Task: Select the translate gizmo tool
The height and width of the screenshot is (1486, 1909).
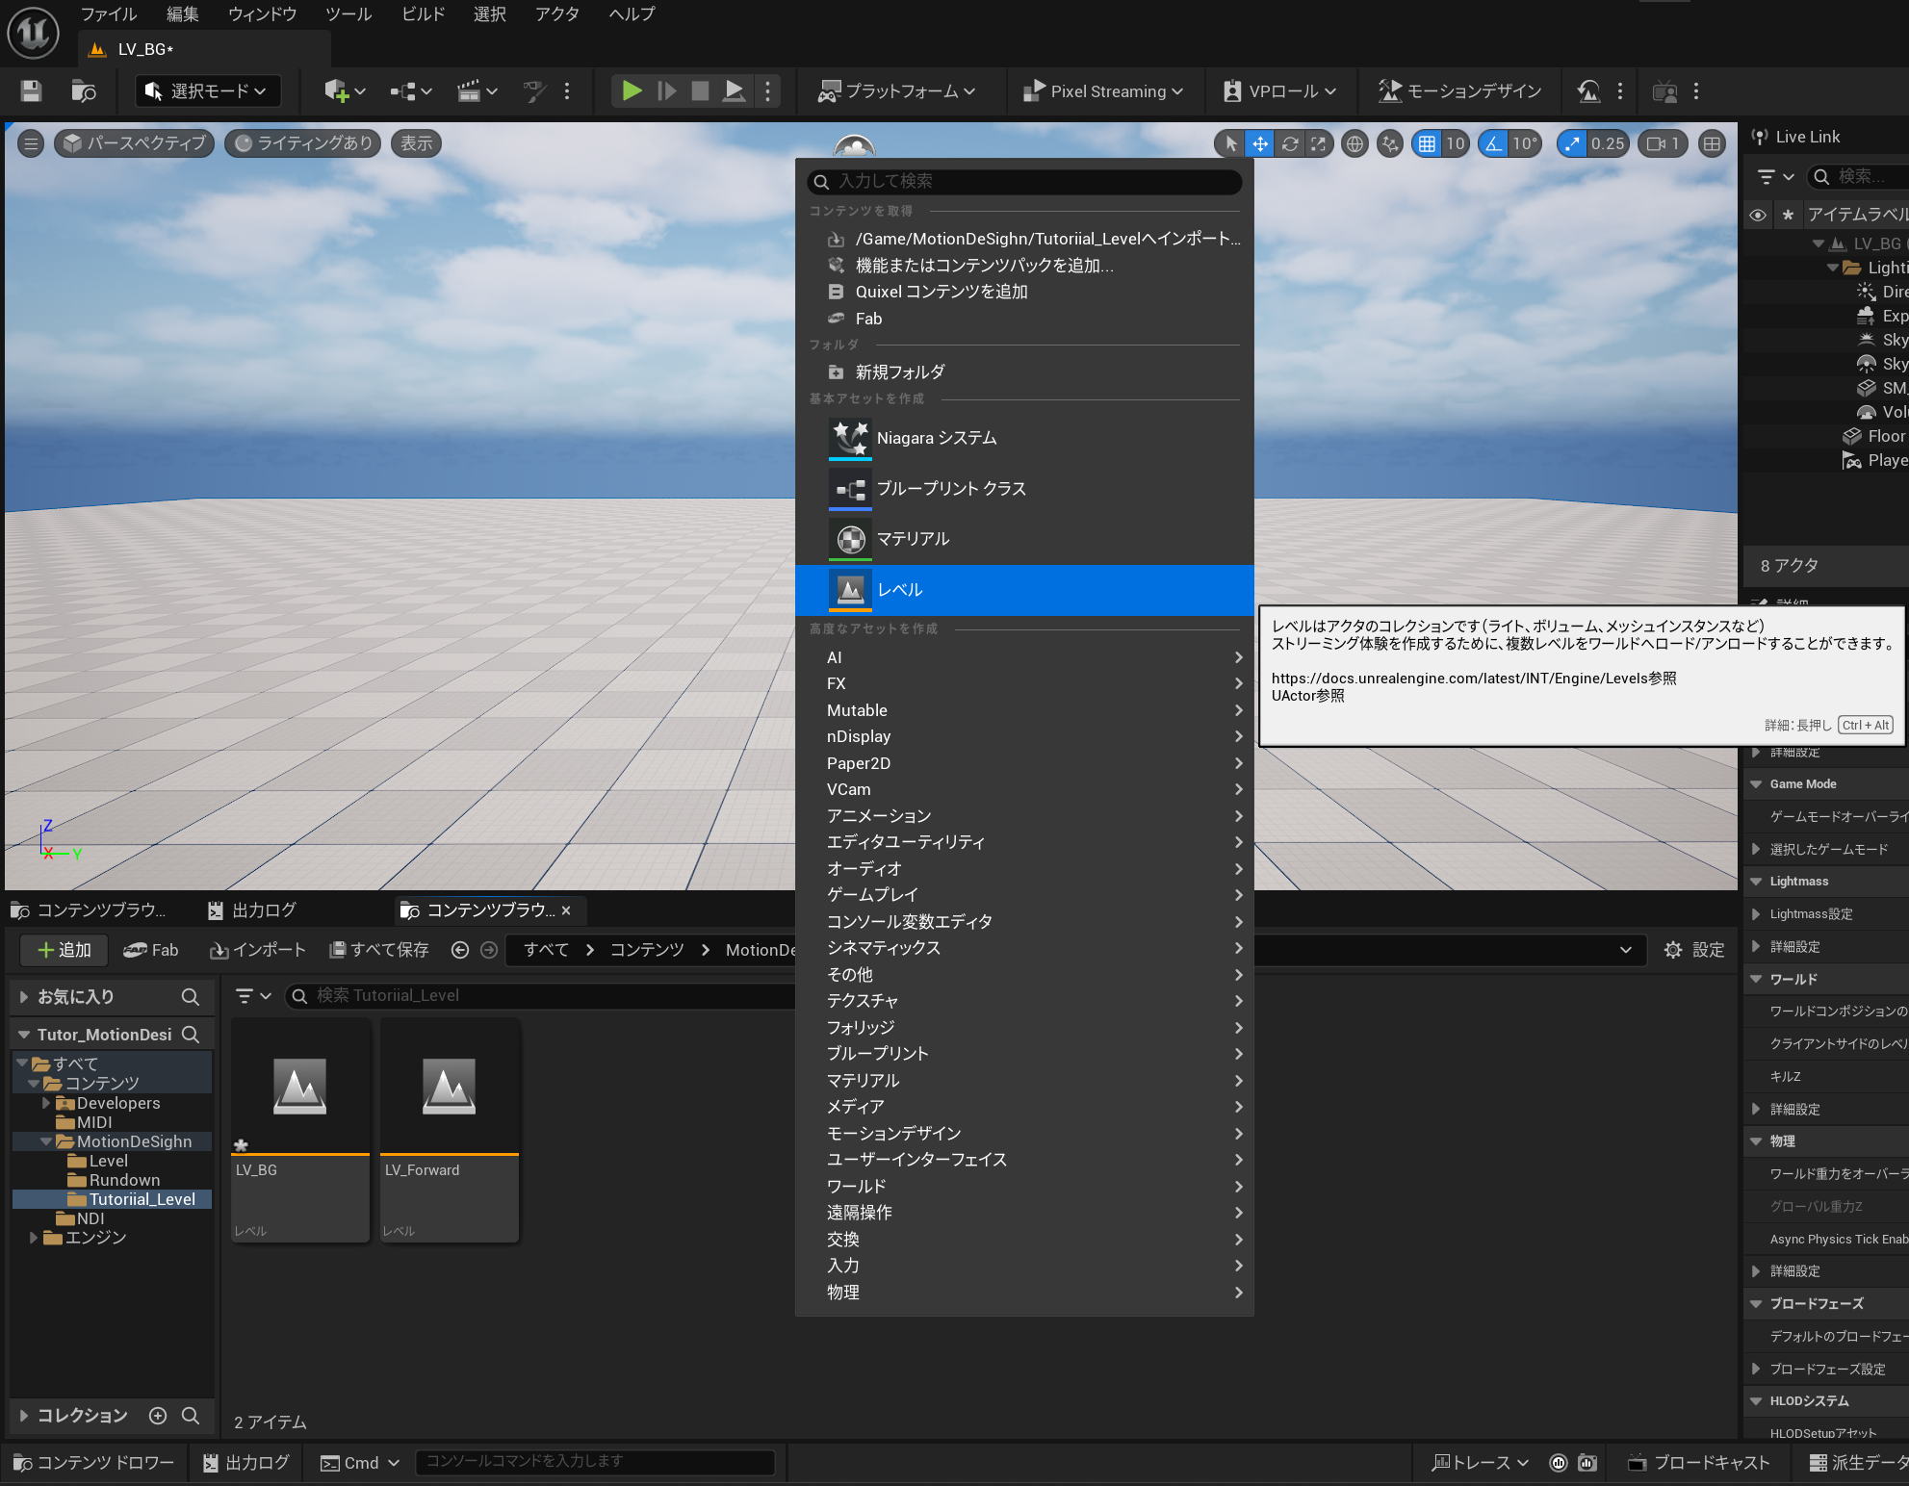Action: coord(1259,143)
